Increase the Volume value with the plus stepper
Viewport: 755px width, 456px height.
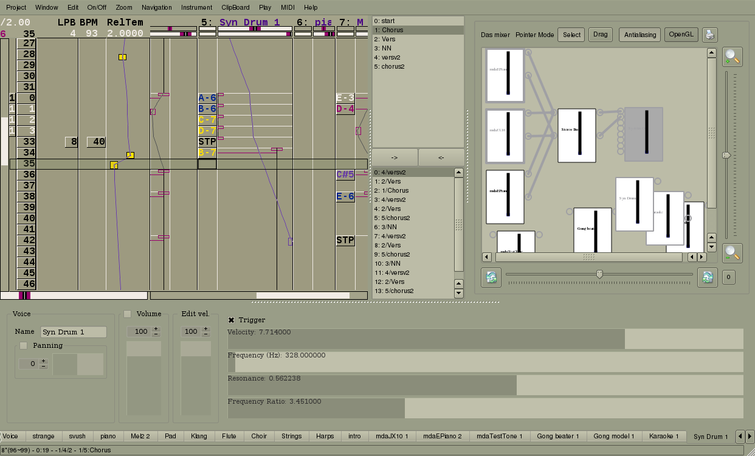[156, 329]
